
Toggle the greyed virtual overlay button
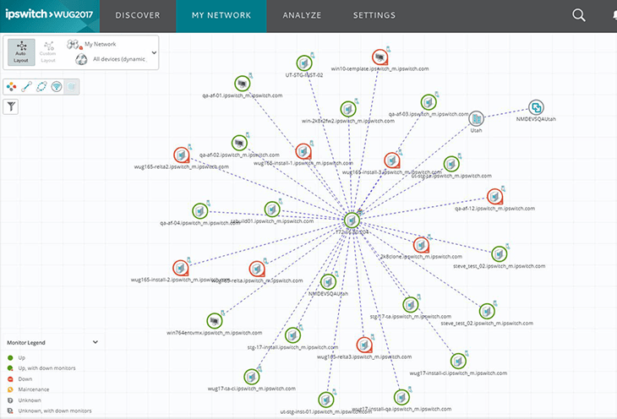pos(71,86)
